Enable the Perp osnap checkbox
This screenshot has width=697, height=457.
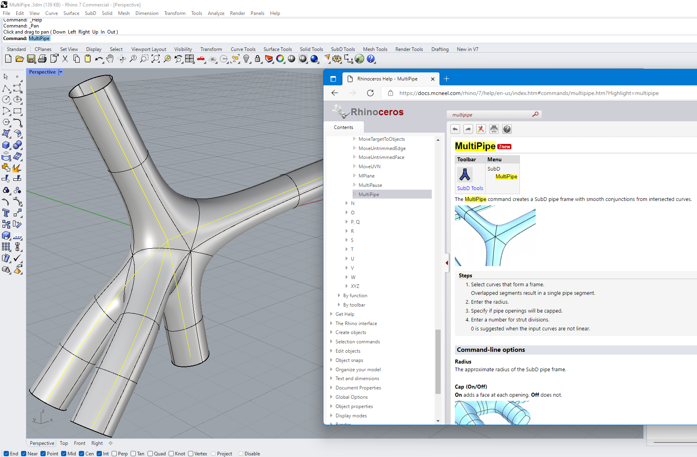(x=114, y=454)
